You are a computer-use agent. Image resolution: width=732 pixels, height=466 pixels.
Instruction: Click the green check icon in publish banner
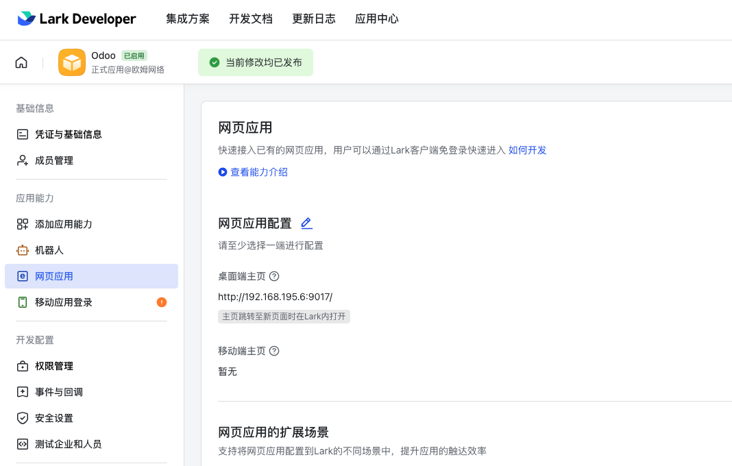(x=215, y=62)
